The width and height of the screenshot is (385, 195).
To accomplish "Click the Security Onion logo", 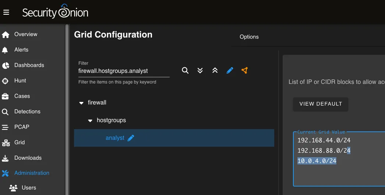I will tap(55, 12).
